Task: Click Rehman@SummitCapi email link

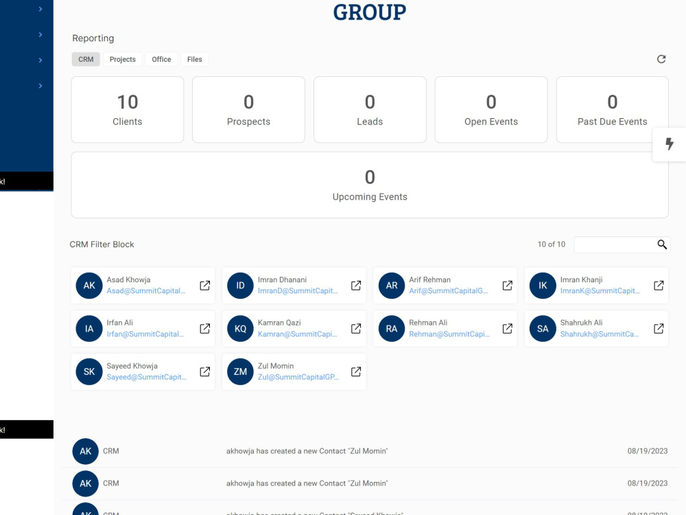Action: coord(449,334)
